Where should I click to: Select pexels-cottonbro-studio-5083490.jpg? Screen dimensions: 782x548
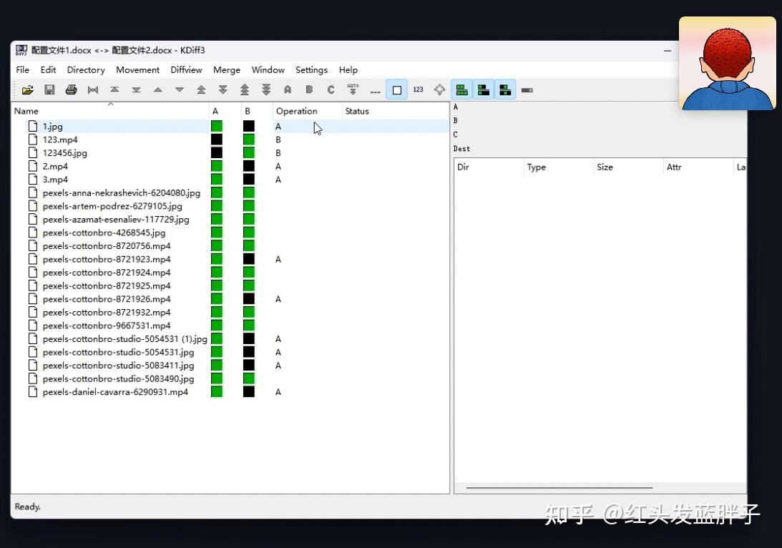pos(118,379)
